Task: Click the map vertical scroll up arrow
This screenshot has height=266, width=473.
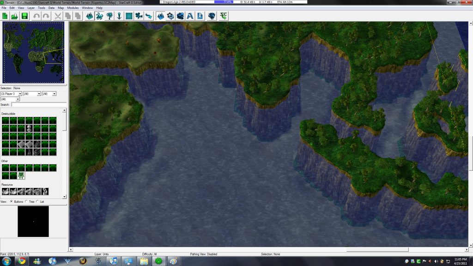Action: tap(471, 23)
